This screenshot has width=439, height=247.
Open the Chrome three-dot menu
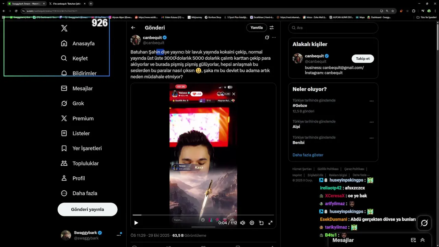(435, 11)
